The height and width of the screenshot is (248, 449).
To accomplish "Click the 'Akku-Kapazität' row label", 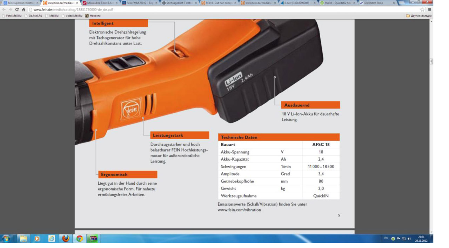I will 235,160.
